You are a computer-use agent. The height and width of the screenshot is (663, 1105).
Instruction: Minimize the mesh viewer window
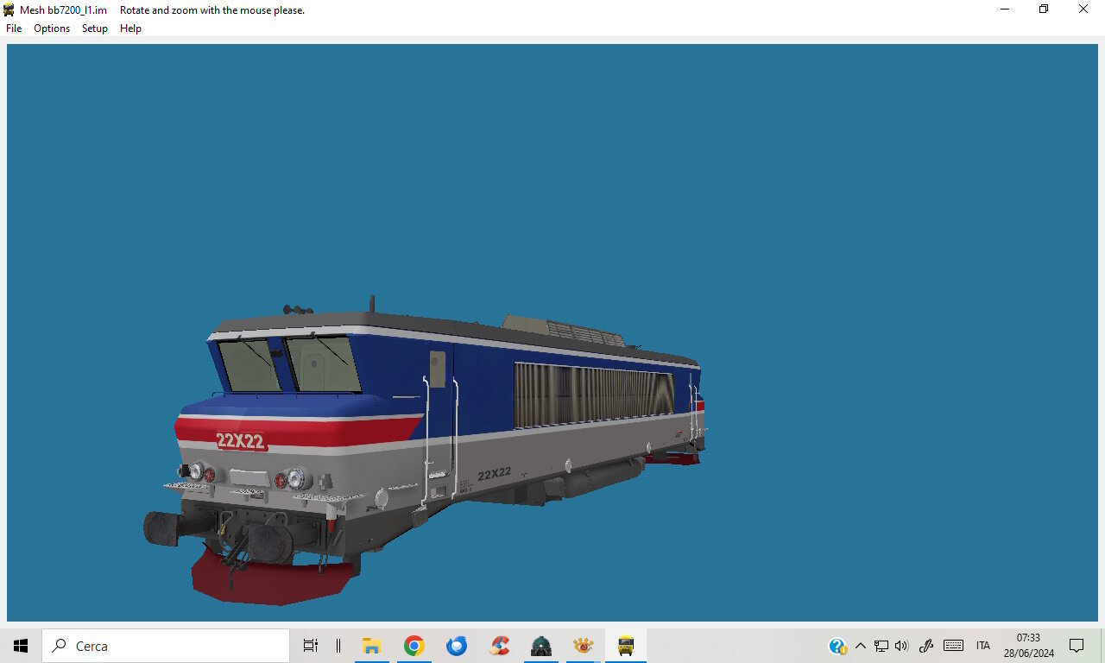(x=1005, y=9)
